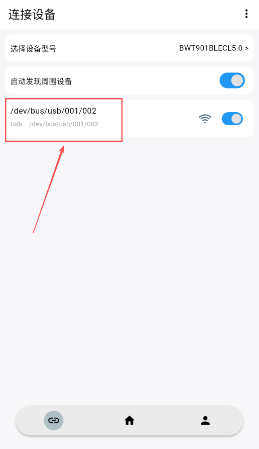Open the link/connect tab icon
Image resolution: width=259 pixels, height=449 pixels.
tap(54, 420)
